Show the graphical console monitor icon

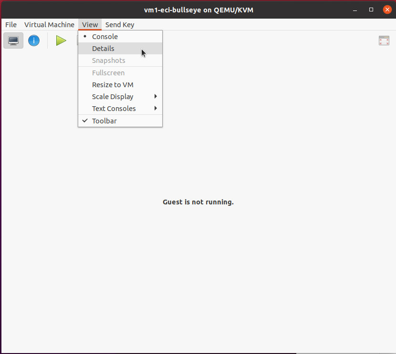tap(13, 40)
